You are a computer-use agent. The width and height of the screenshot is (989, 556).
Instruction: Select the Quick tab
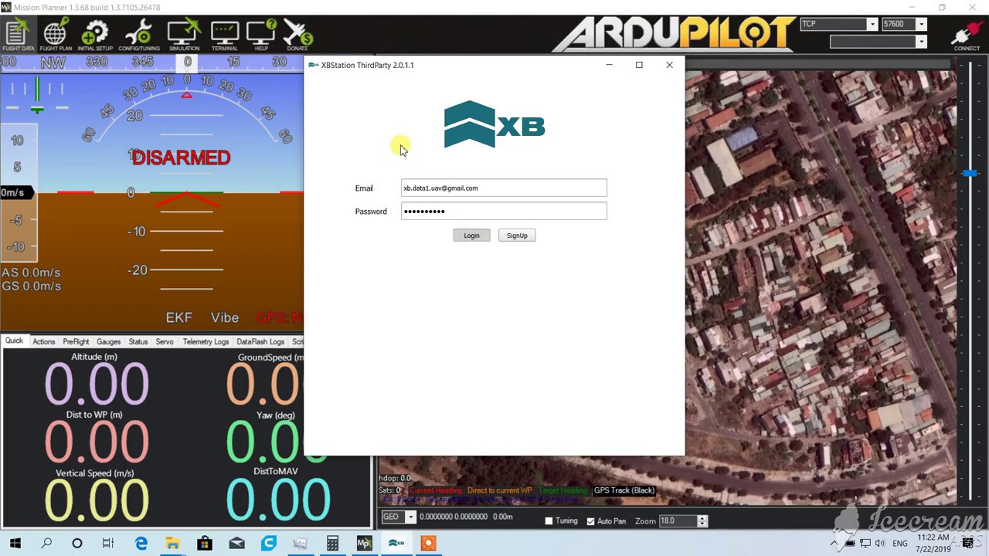coord(14,341)
